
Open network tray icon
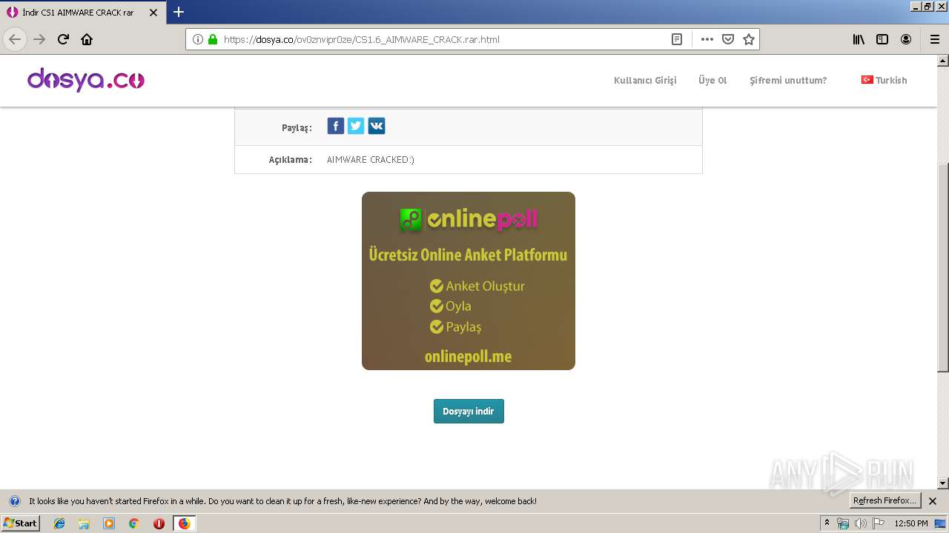pyautogui.click(x=843, y=523)
